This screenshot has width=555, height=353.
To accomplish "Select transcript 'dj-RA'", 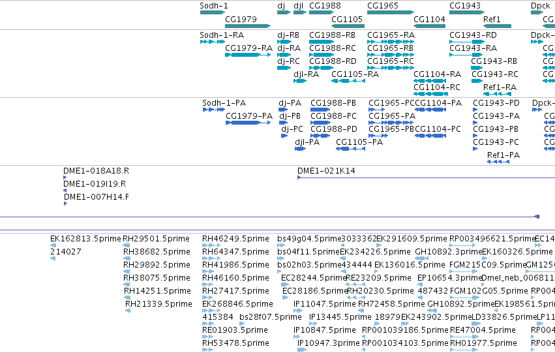I will (x=289, y=48).
